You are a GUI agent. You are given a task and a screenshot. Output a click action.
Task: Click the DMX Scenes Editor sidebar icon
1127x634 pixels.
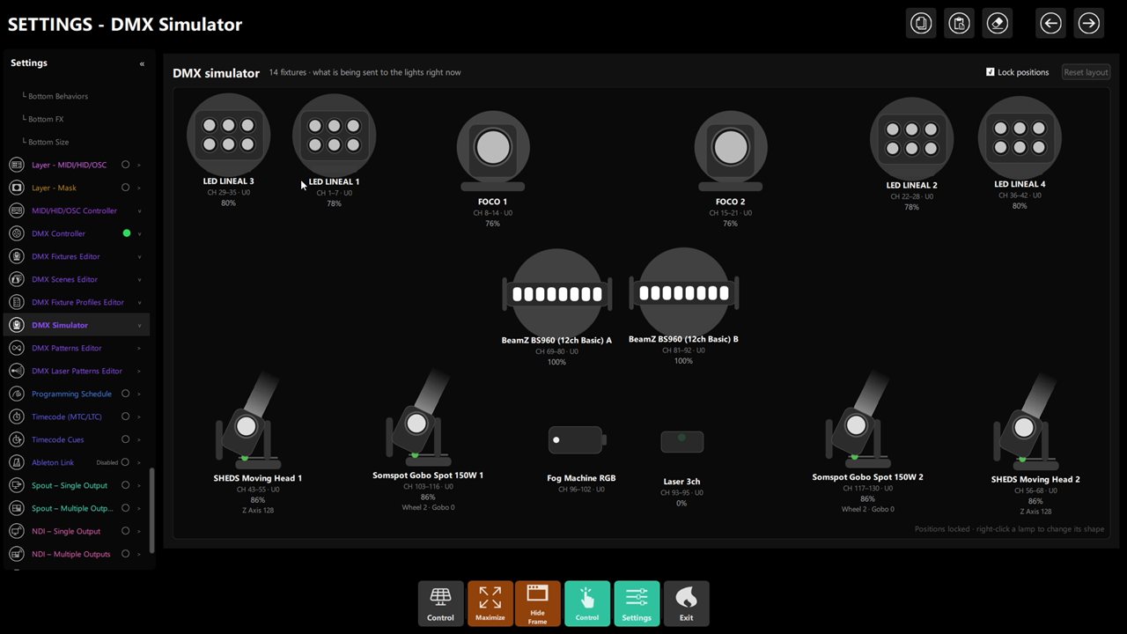(x=16, y=279)
